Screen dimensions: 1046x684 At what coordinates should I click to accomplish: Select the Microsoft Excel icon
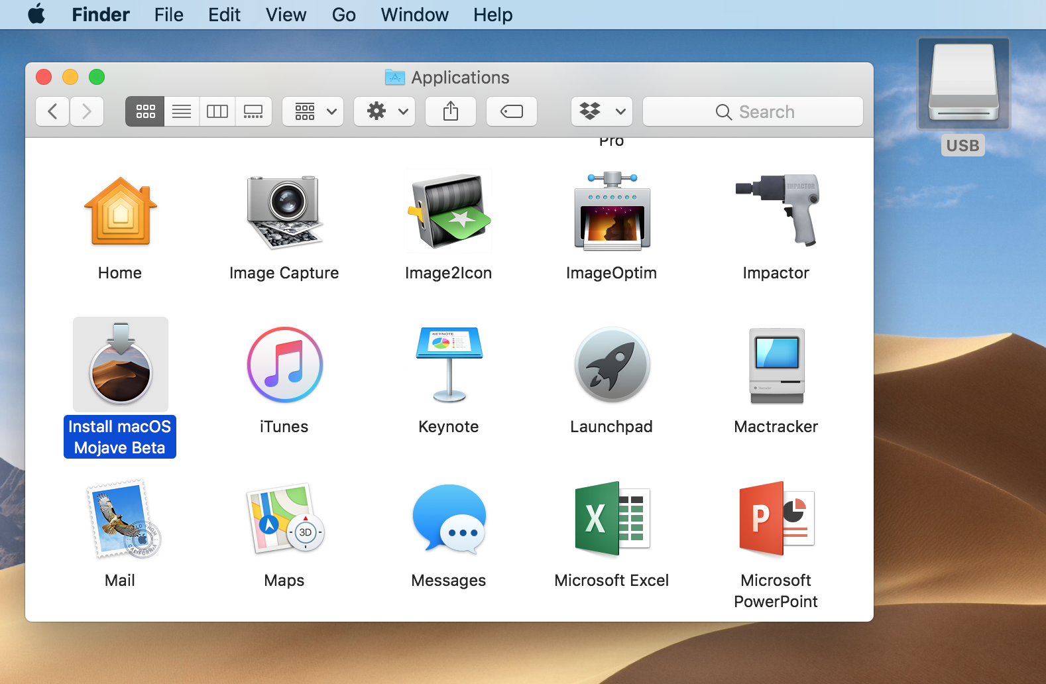coord(612,518)
